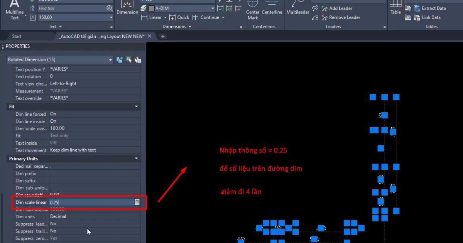
Task: Switch to the Start tab
Action: click(x=16, y=36)
